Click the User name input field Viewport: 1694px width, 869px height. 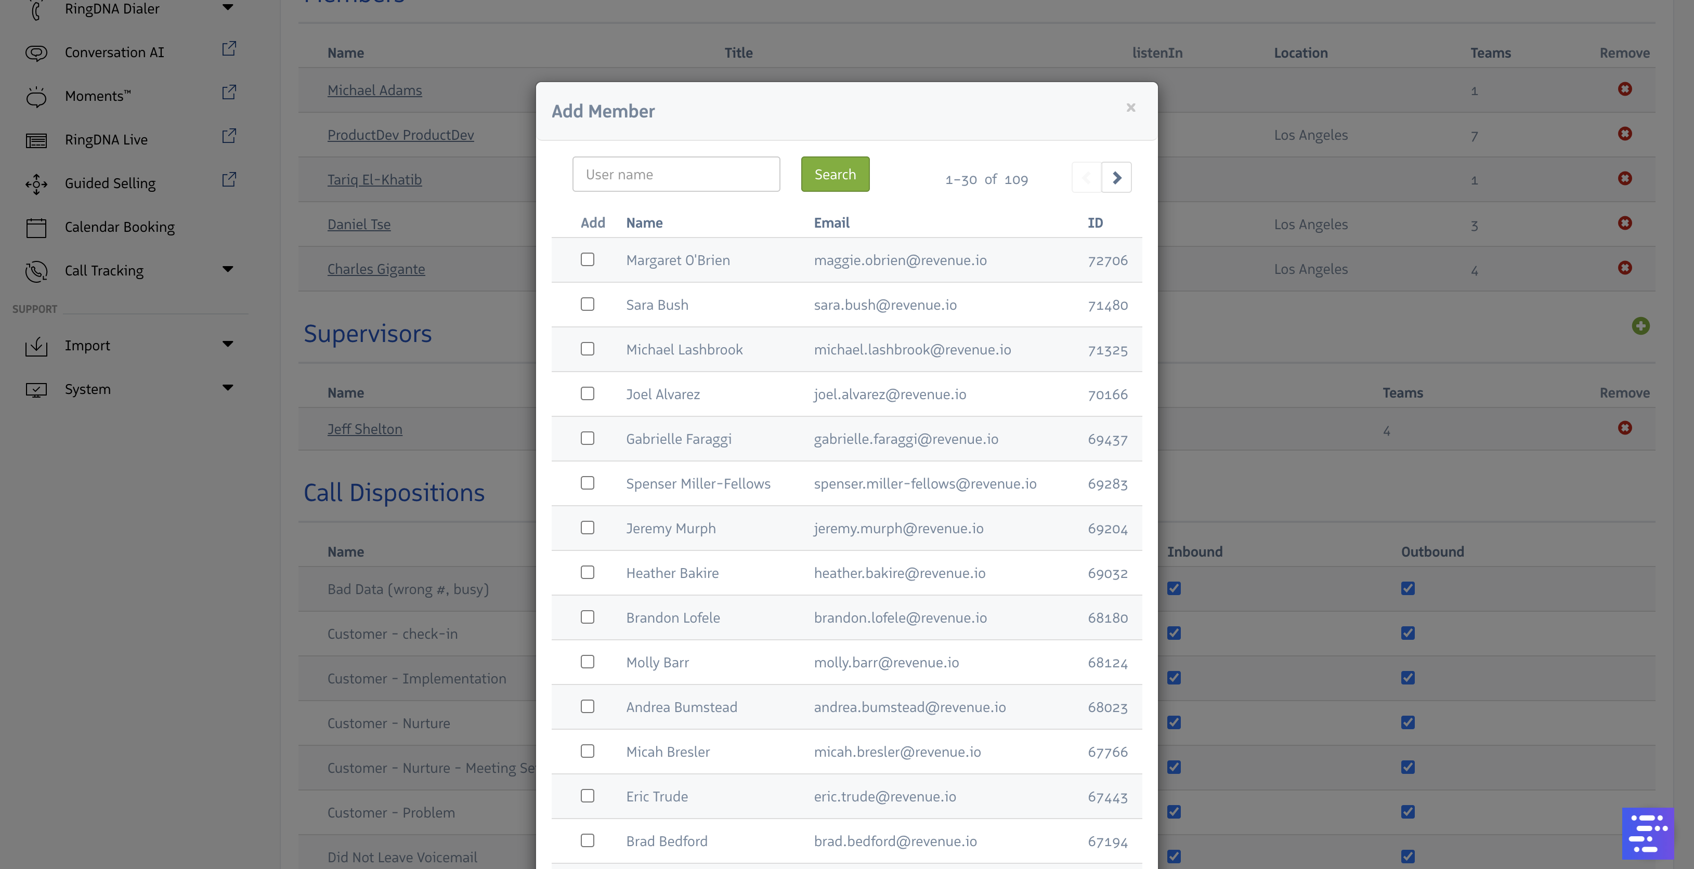[675, 174]
